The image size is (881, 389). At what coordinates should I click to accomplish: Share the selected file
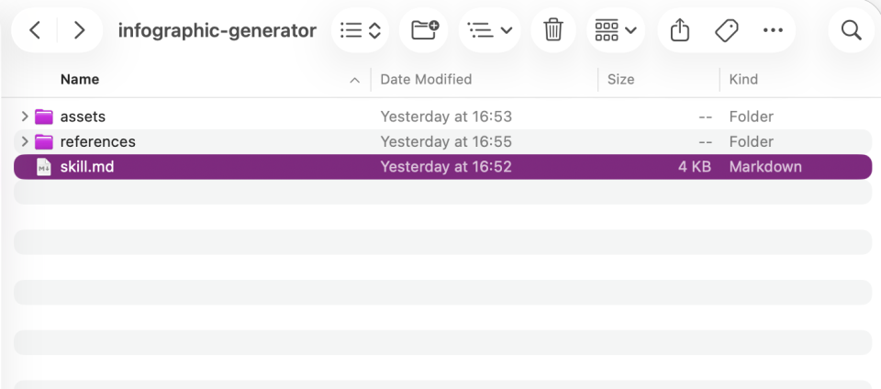point(679,30)
